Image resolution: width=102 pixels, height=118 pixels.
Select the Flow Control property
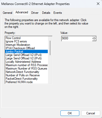[x=26, y=38]
